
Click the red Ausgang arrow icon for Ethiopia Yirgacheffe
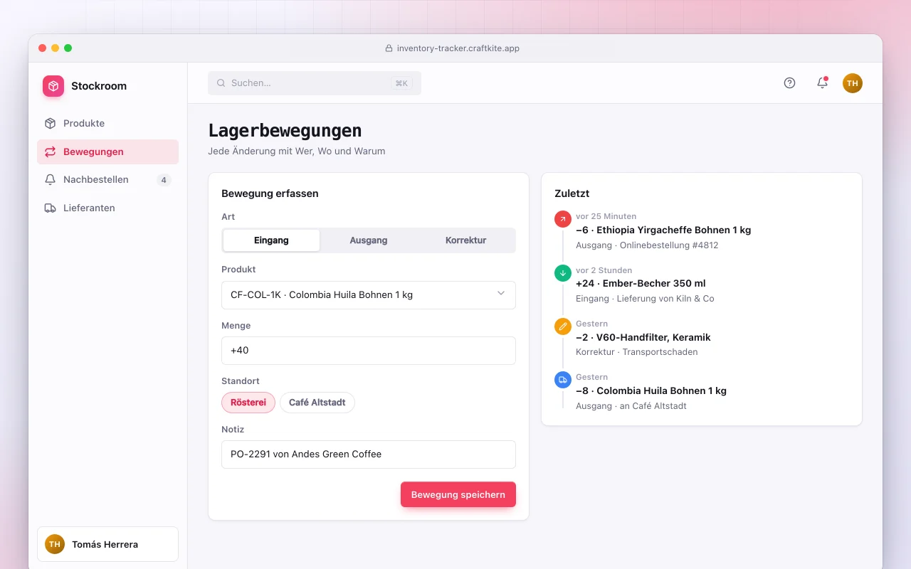point(563,219)
